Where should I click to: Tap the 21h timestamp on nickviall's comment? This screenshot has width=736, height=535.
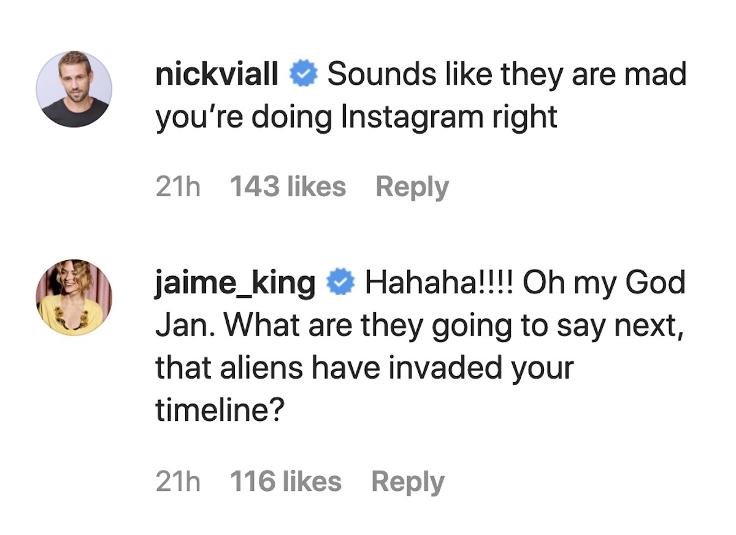(x=178, y=186)
